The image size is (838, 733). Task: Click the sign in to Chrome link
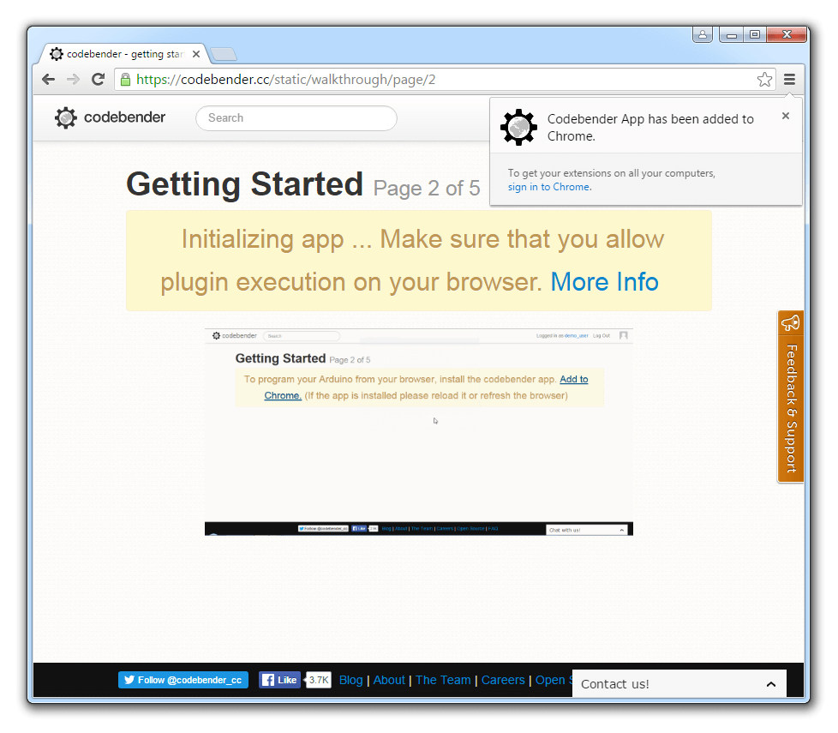pyautogui.click(x=548, y=187)
